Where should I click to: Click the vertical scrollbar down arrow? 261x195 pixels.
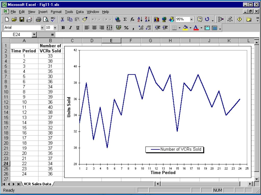click(256, 179)
